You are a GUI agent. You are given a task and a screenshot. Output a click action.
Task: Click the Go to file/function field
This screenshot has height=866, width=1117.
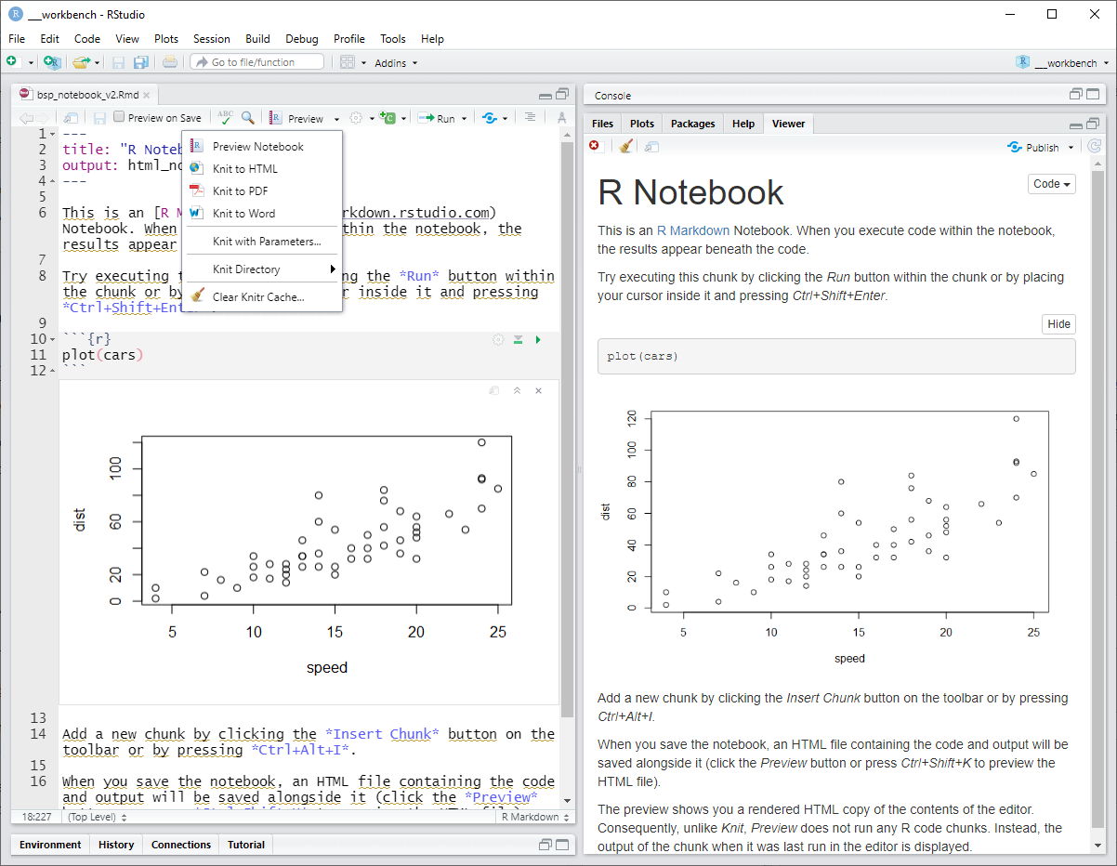click(257, 62)
